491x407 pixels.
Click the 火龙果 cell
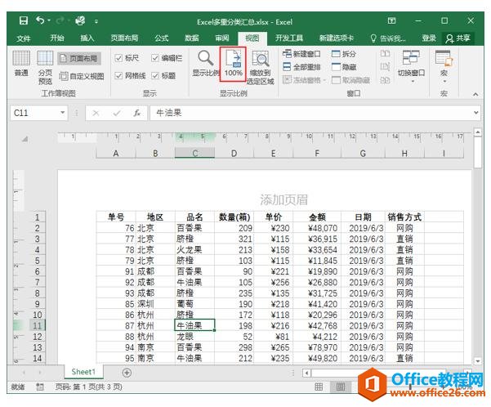pos(194,250)
